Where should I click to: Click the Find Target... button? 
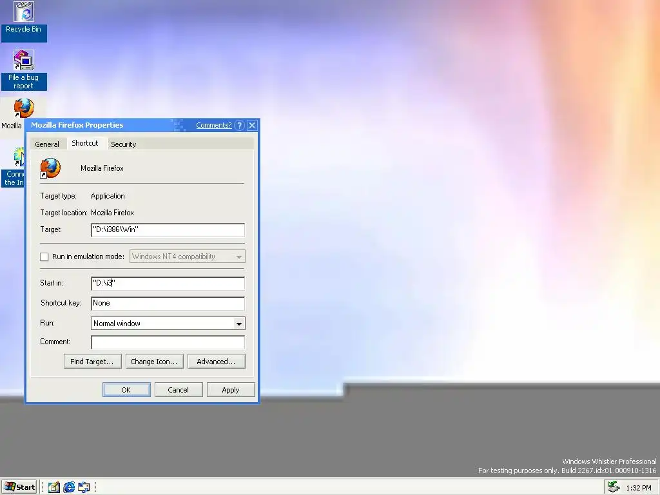92,362
